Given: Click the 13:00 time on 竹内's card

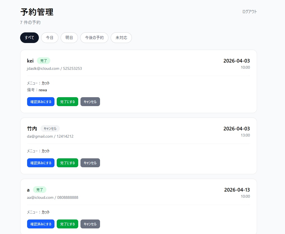Looking at the screenshot, I should (245, 135).
